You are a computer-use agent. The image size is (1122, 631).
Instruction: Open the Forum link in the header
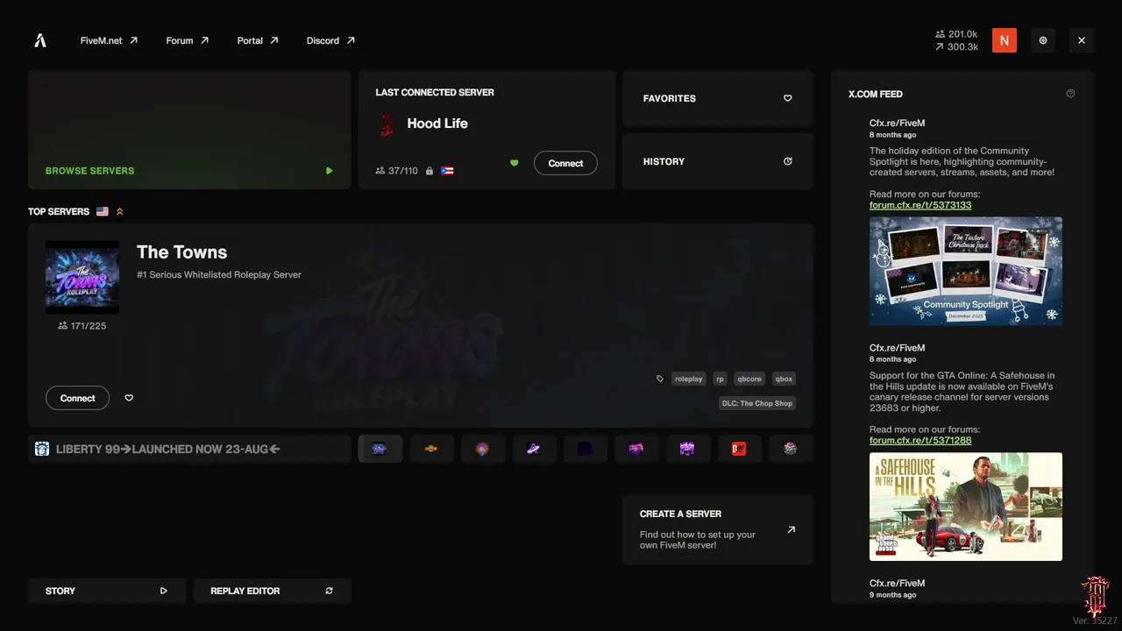coord(188,40)
